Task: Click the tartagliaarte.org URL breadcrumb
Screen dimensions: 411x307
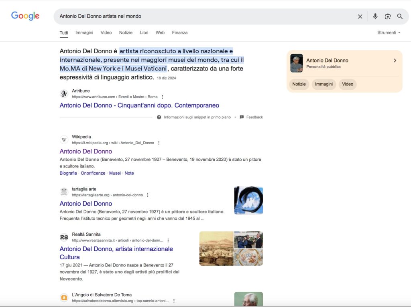Action: (108, 195)
